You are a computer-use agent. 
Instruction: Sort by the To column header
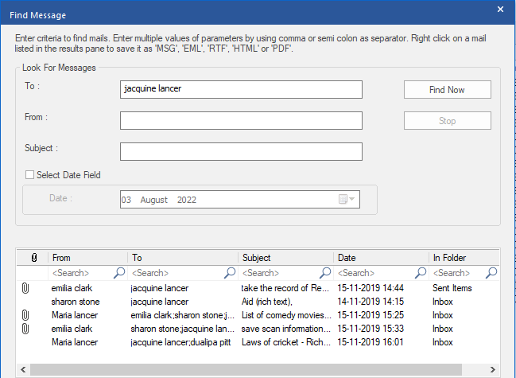[x=183, y=258]
